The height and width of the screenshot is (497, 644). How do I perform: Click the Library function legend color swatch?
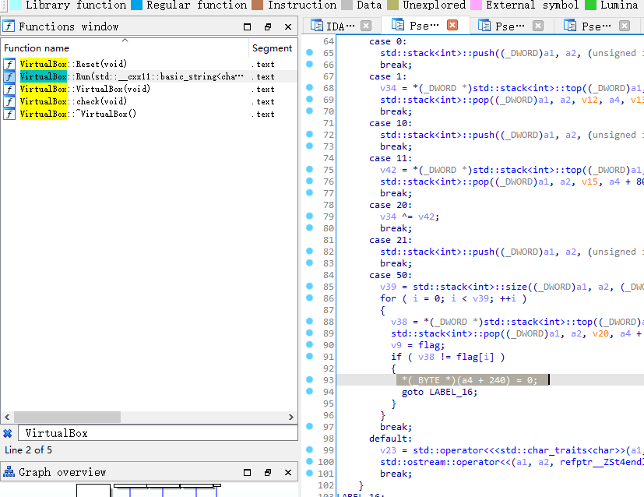[16, 5]
